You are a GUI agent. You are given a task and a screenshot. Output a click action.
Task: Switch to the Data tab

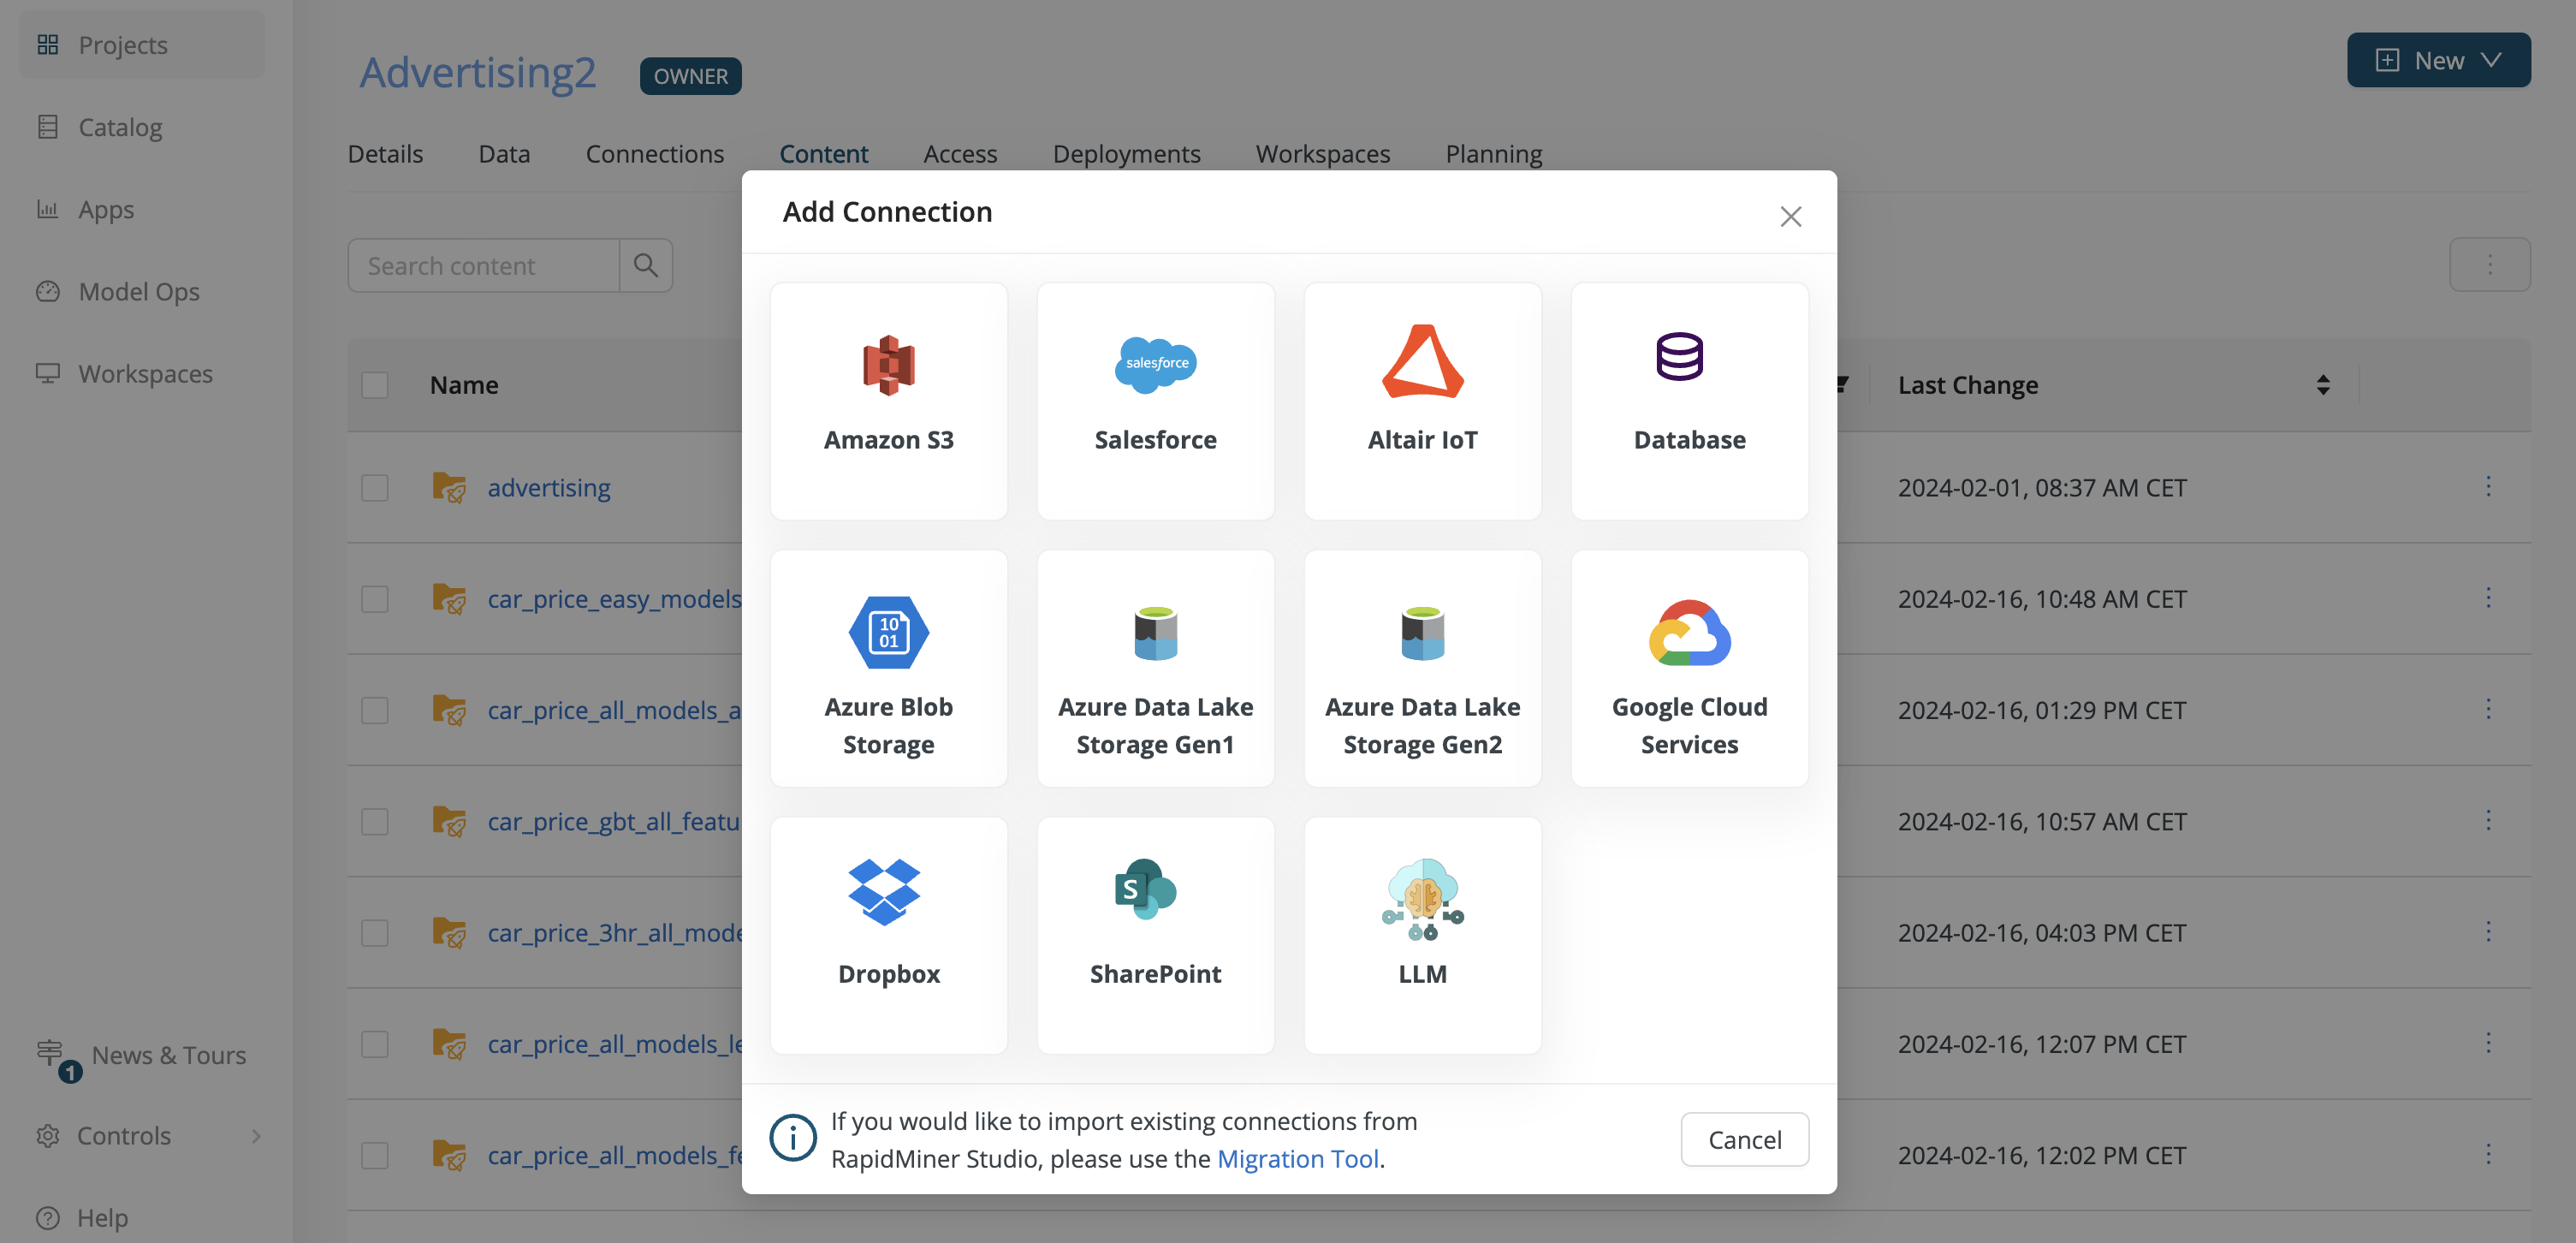point(504,153)
